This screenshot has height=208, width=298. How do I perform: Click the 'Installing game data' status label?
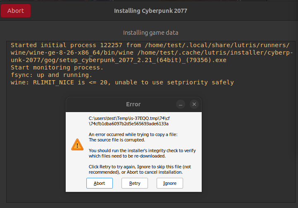pos(150,33)
